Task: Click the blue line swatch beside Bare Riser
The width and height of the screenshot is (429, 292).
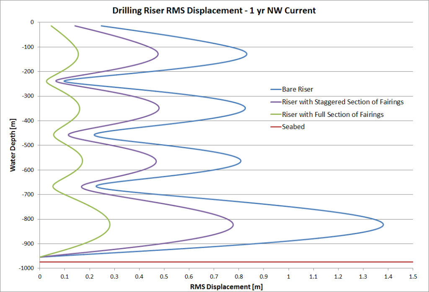Action: pyautogui.click(x=275, y=89)
